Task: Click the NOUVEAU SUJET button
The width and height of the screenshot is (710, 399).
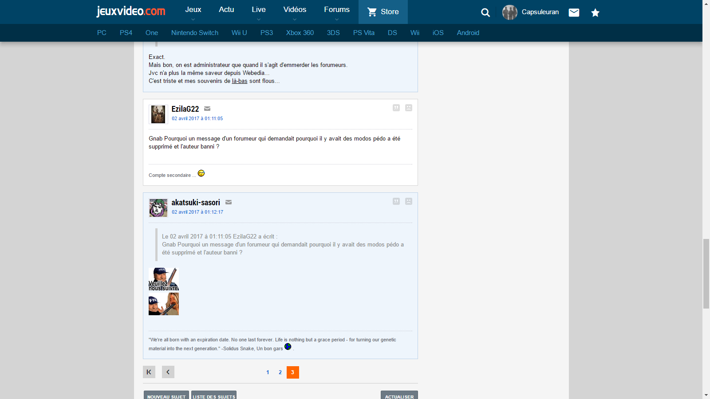Action: coord(166,395)
